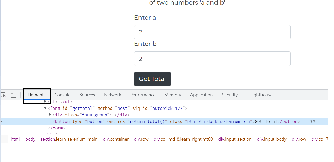This screenshot has width=334, height=162.
Task: Click the body breadcrumb
Action: 30,139
